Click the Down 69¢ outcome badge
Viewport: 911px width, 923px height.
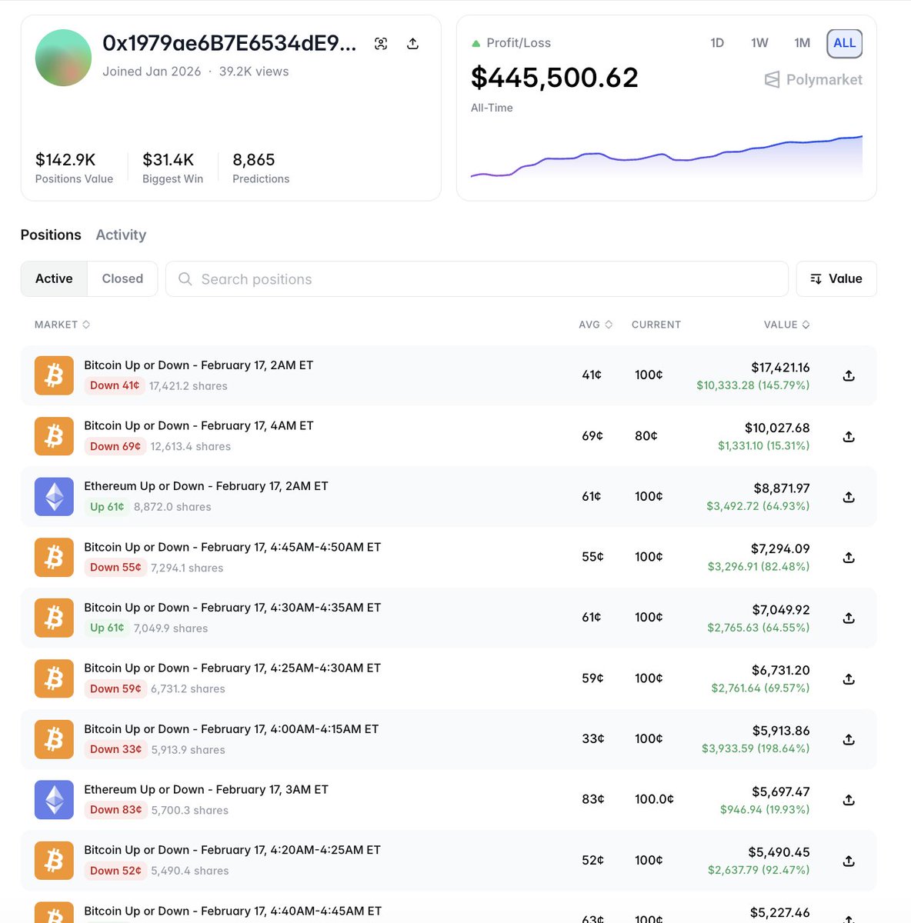coord(115,446)
